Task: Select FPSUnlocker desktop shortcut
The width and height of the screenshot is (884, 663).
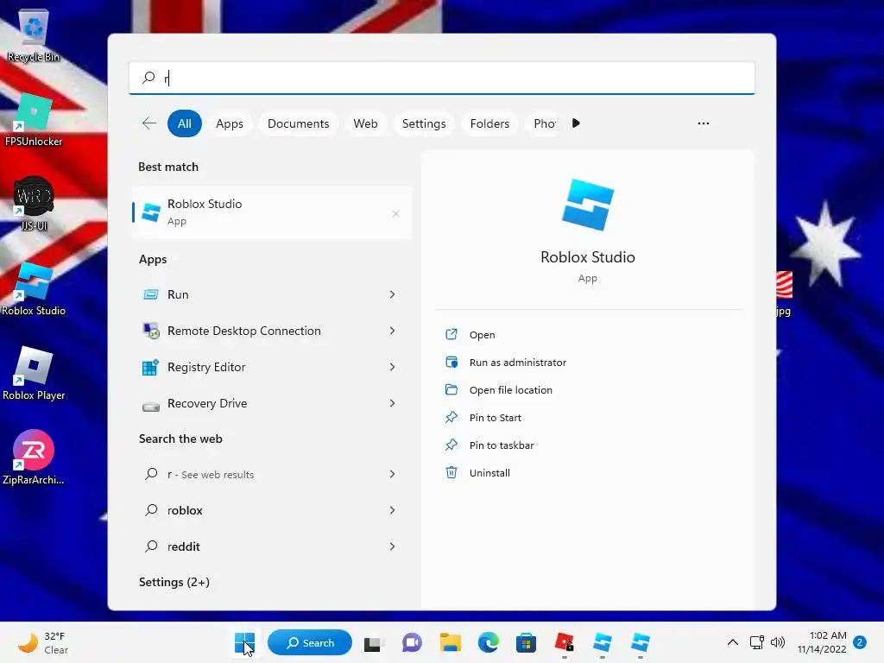Action: tap(34, 120)
